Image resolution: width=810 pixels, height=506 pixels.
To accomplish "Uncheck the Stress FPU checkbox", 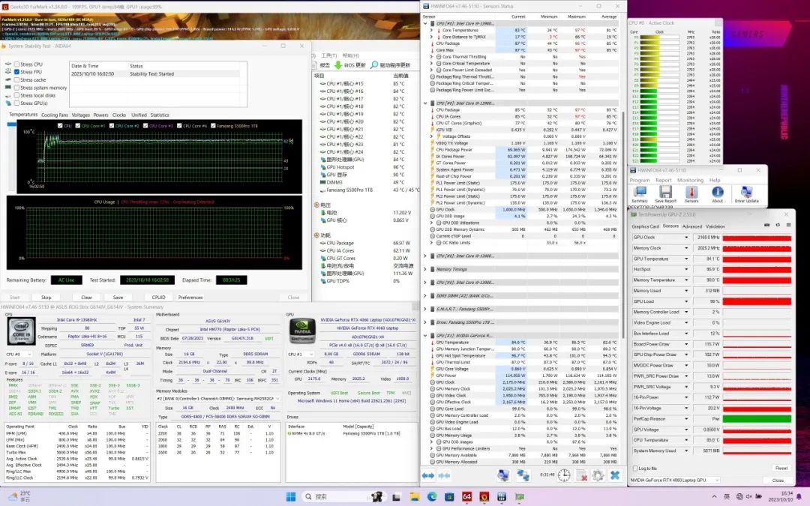I will (x=16, y=72).
